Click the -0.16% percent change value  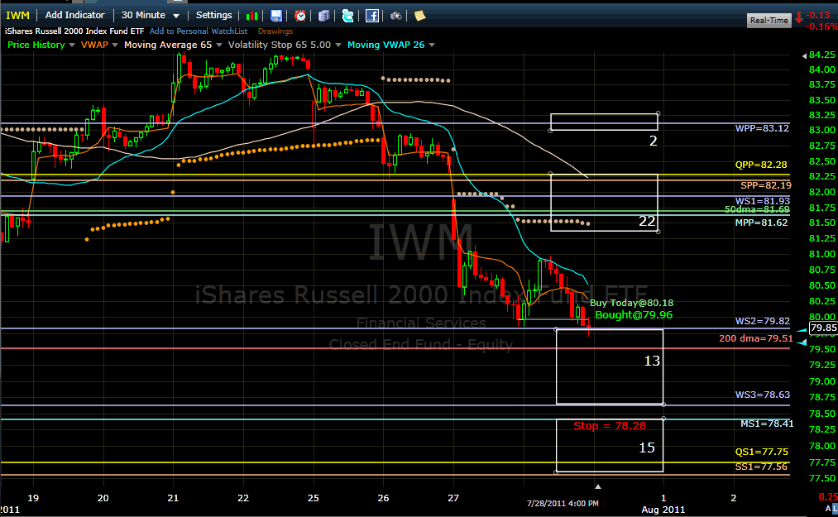click(x=821, y=26)
